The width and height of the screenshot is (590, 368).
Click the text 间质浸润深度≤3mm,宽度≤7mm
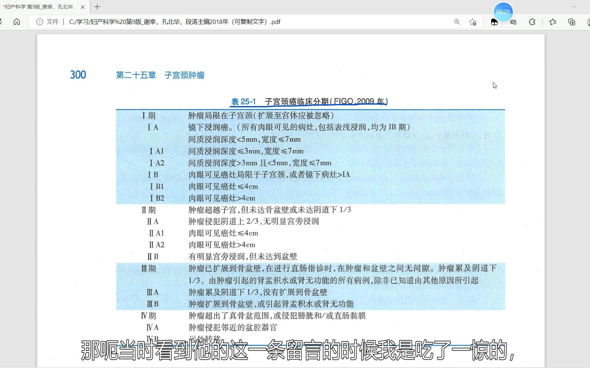click(246, 151)
